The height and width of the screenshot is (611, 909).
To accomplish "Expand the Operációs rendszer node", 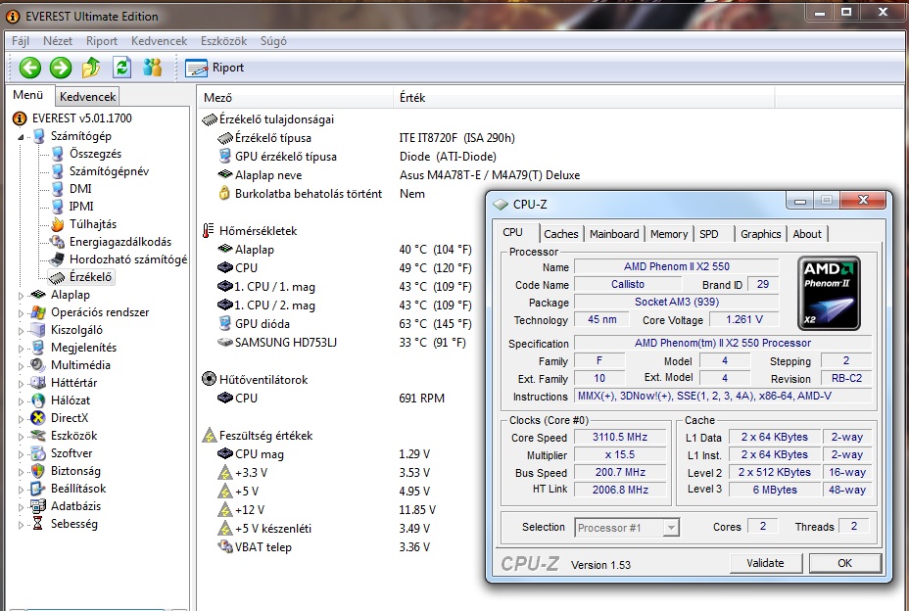I will 21,313.
